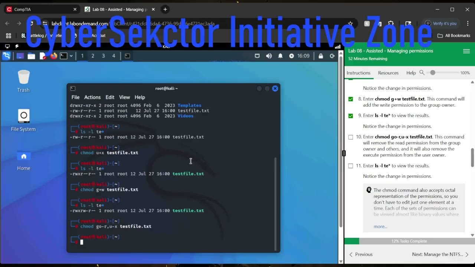Viewport: 475px width, 267px height.
Task: Switch to the Instructions tab
Action: coord(358,73)
